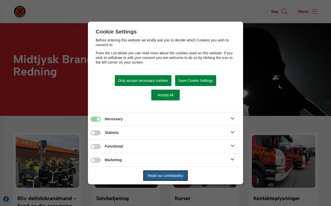Open the hamburger Menu icon
The image size is (331, 206).
[315, 12]
